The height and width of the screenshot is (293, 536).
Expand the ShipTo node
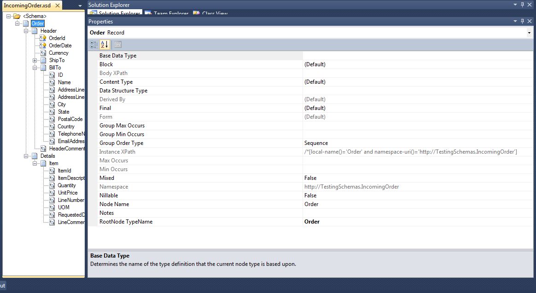[35, 60]
